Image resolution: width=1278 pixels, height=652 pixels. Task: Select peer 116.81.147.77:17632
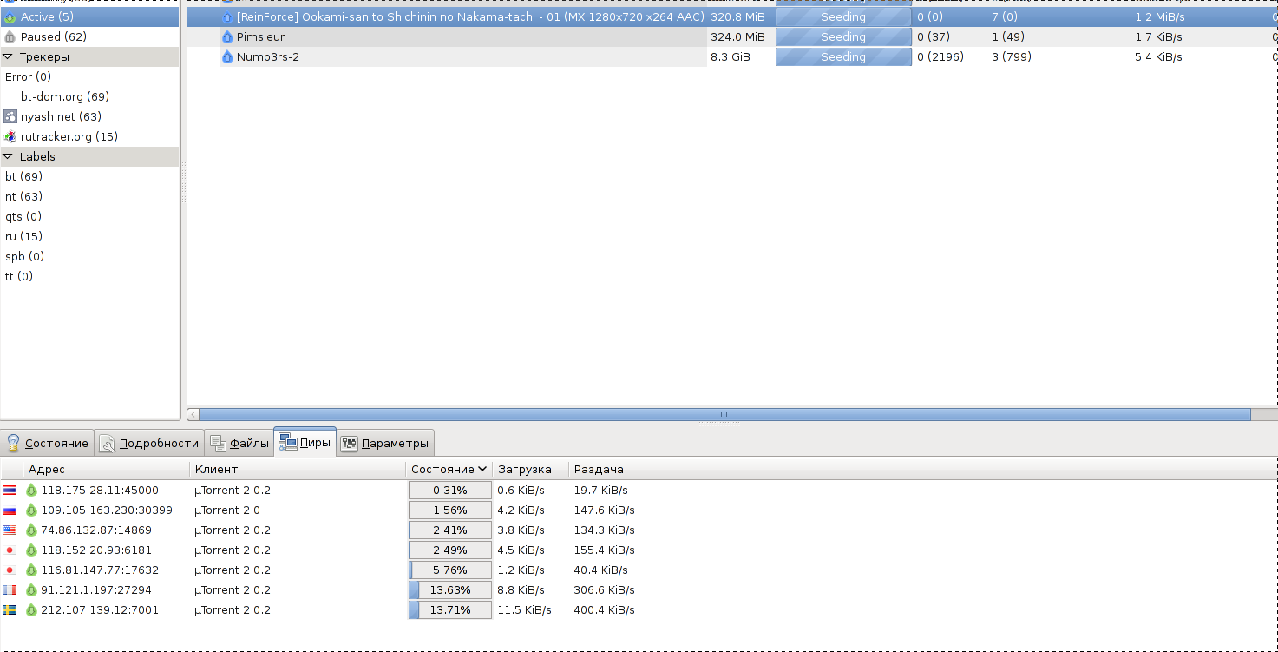[100, 570]
